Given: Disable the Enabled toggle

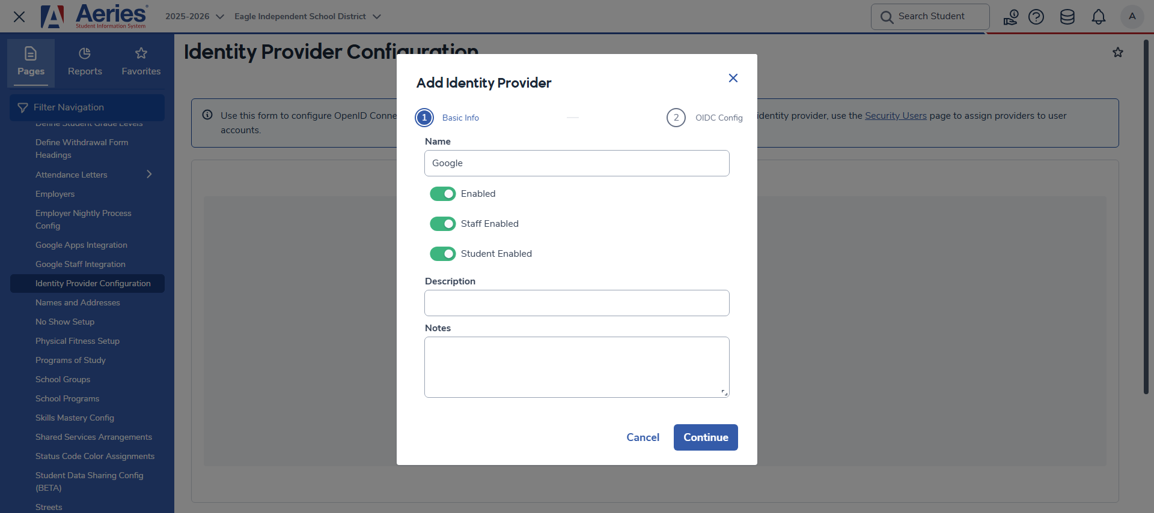Looking at the screenshot, I should tap(443, 193).
